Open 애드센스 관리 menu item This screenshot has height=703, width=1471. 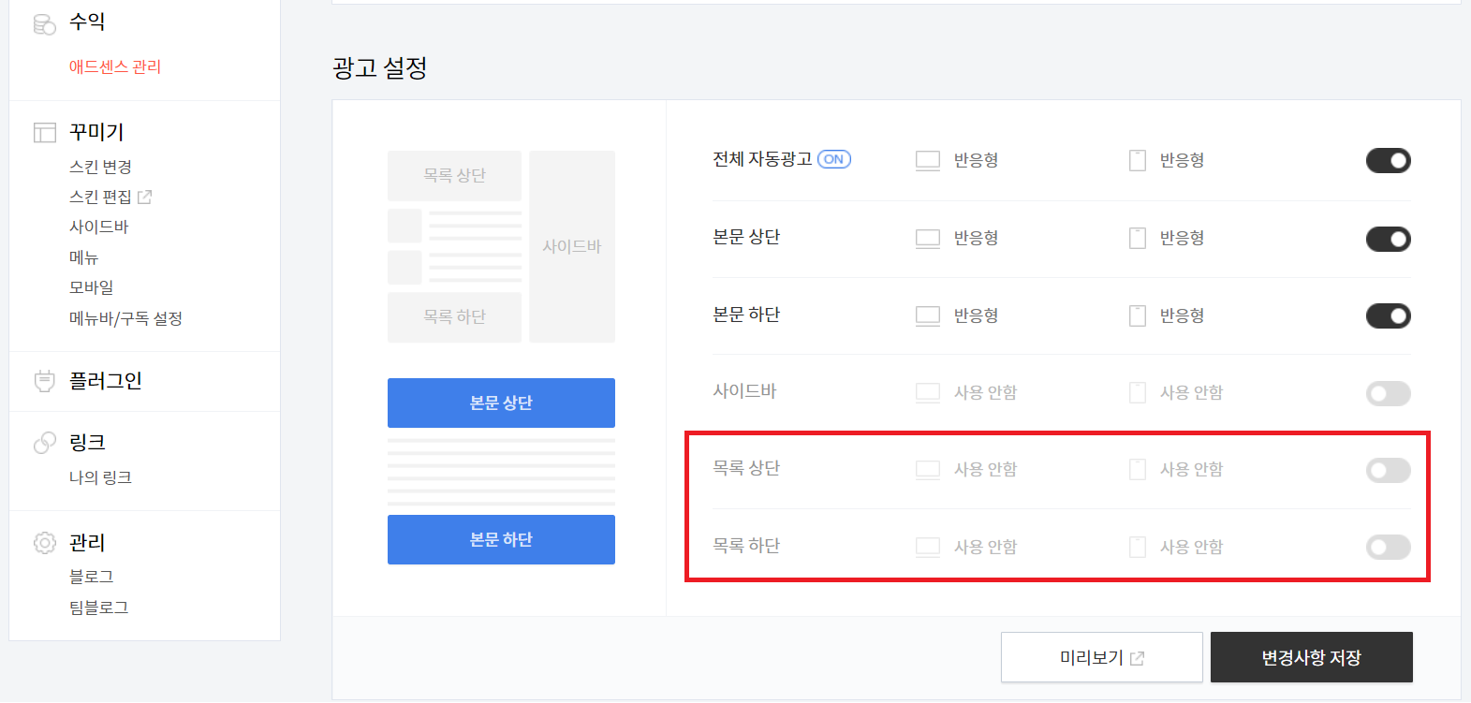pos(115,67)
